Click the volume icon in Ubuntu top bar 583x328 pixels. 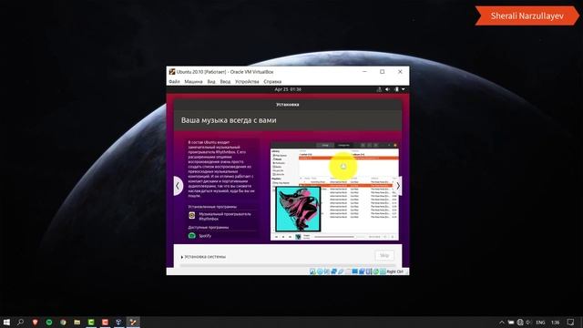tap(388, 89)
